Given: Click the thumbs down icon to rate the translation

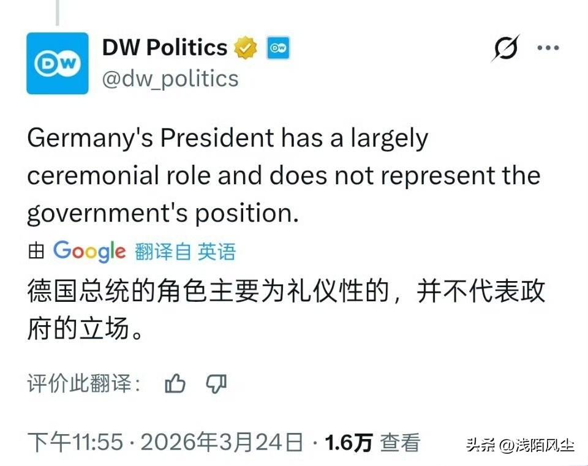Looking at the screenshot, I should 217,383.
